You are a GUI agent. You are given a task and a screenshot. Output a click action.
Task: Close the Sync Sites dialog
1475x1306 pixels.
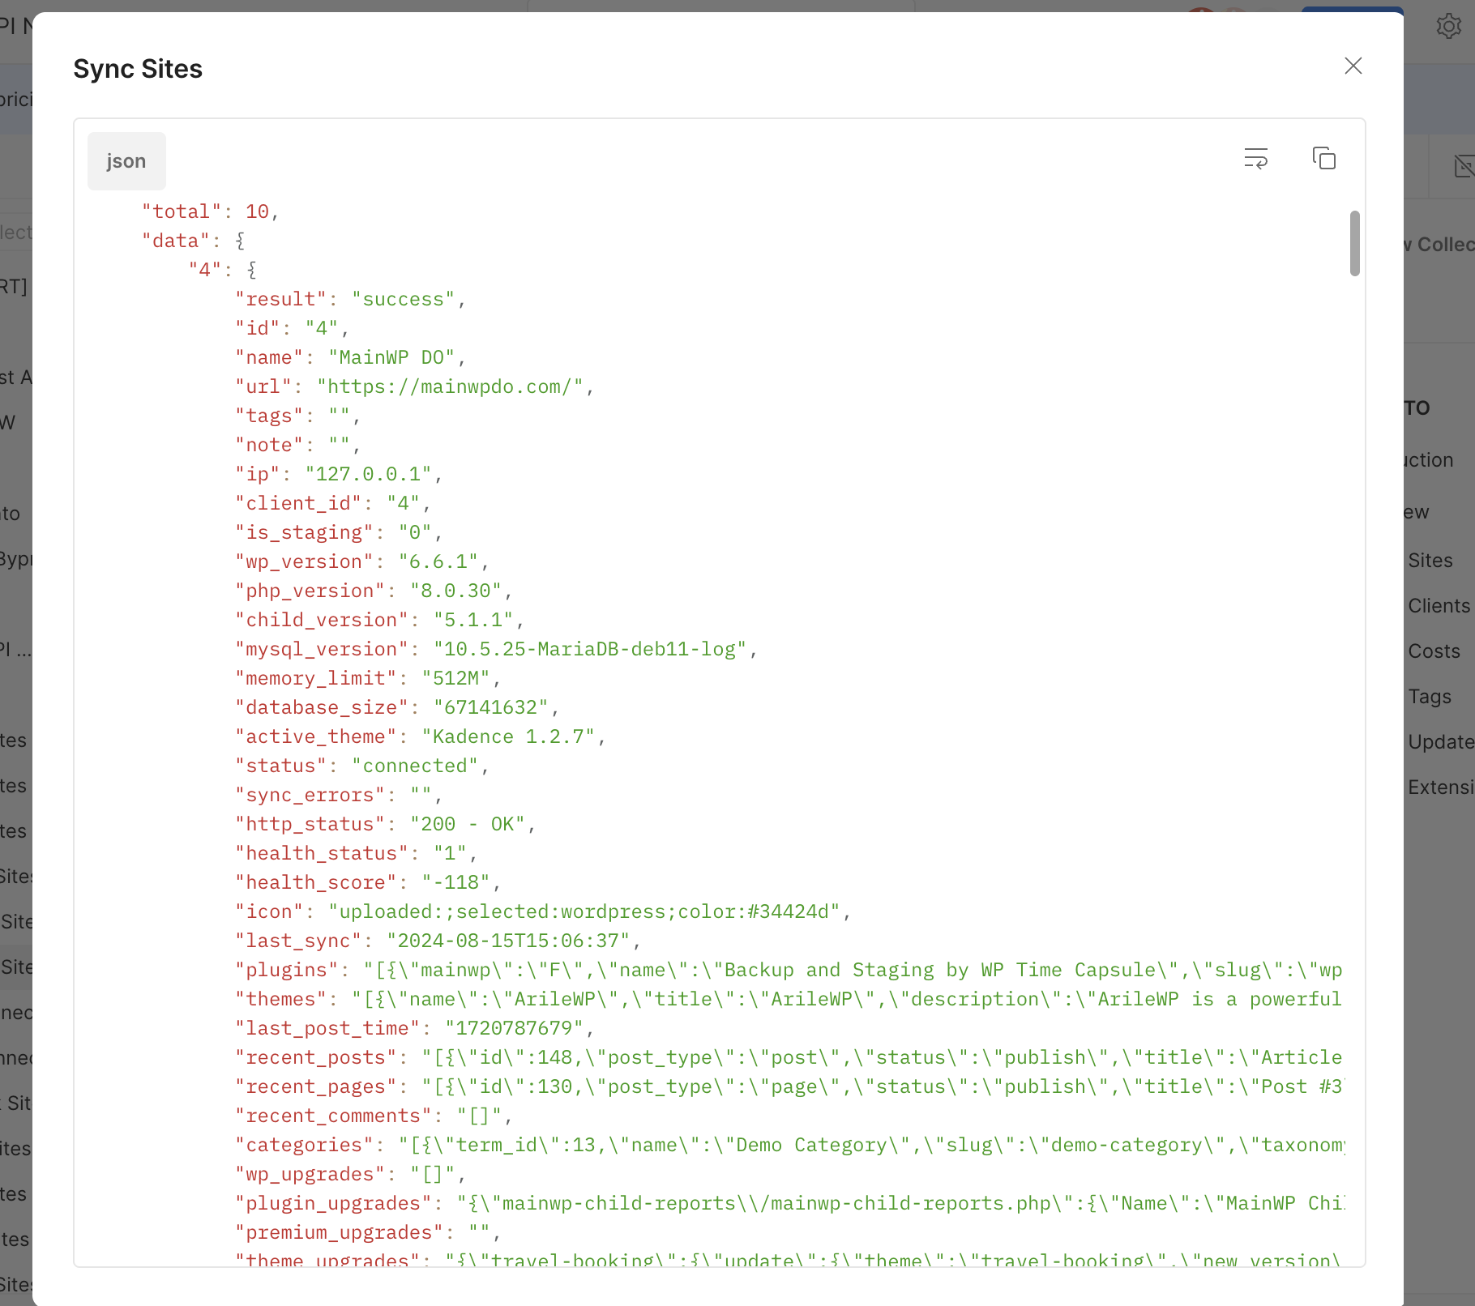(1353, 66)
